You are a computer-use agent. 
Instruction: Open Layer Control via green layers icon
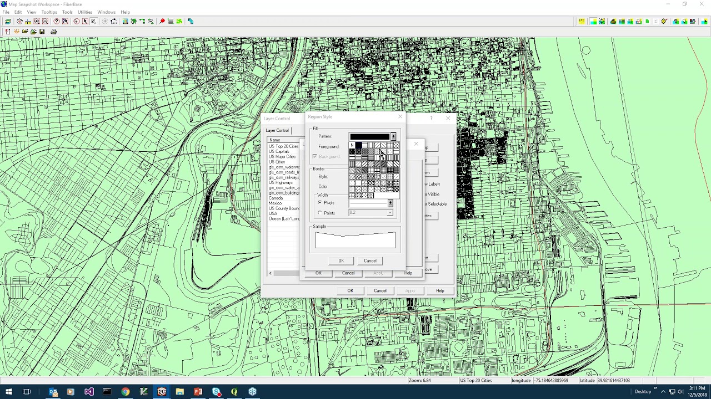pos(8,21)
